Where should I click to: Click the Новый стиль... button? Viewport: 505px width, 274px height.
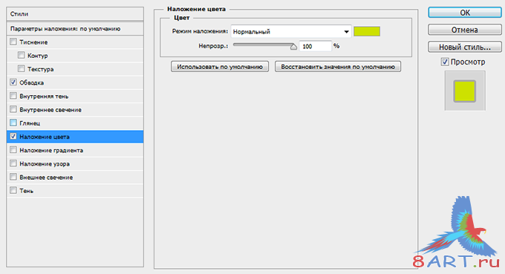465,47
